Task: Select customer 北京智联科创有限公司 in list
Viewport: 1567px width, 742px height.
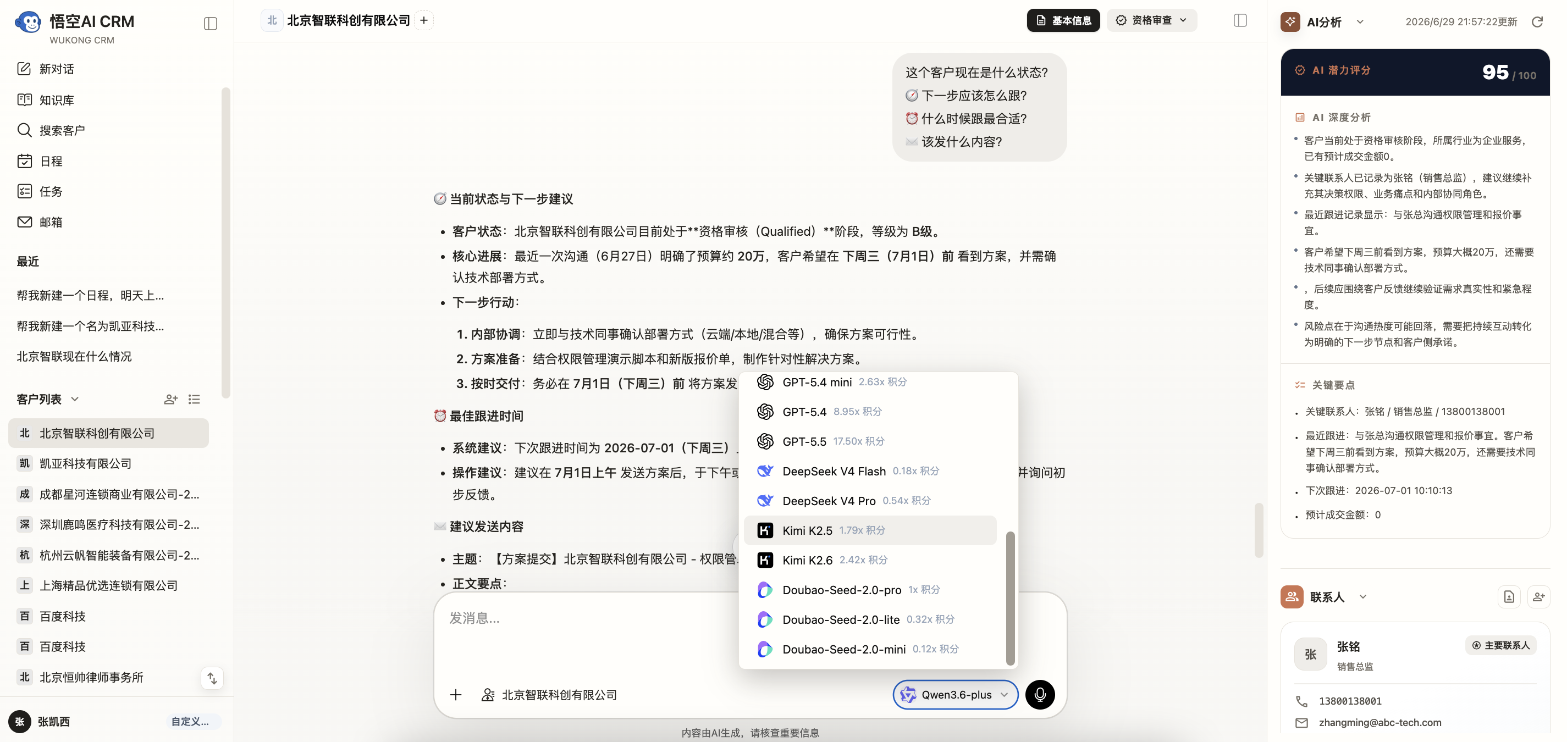Action: (x=108, y=433)
